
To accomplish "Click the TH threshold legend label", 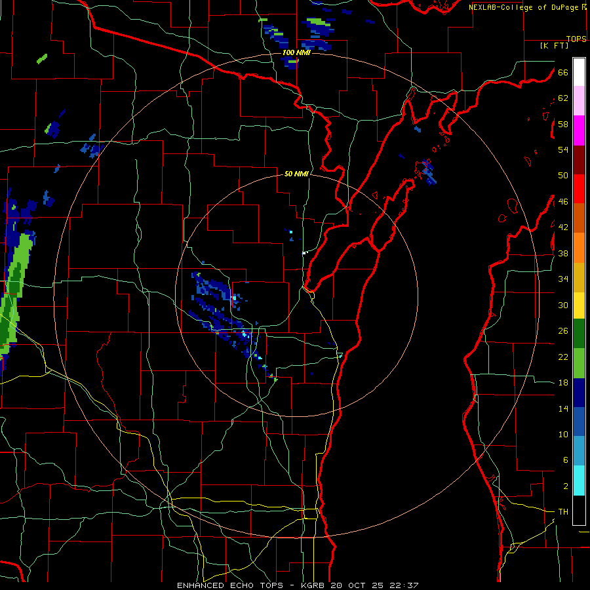I will tap(563, 512).
